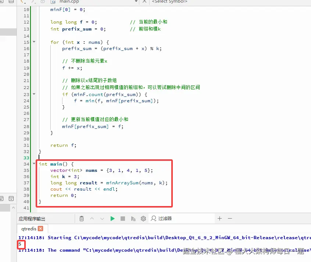This screenshot has width=311, height=262.
Task: Click lower sidebar collapse box icon
Action: 11,198
